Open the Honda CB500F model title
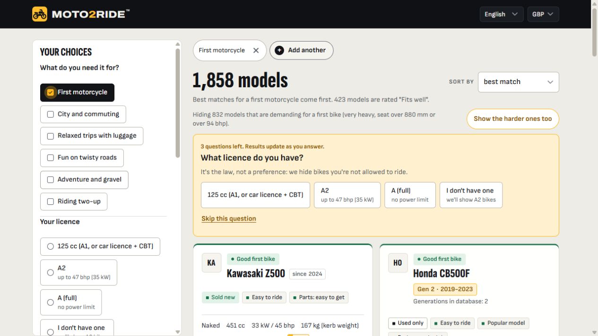The height and width of the screenshot is (336, 598). click(x=442, y=274)
